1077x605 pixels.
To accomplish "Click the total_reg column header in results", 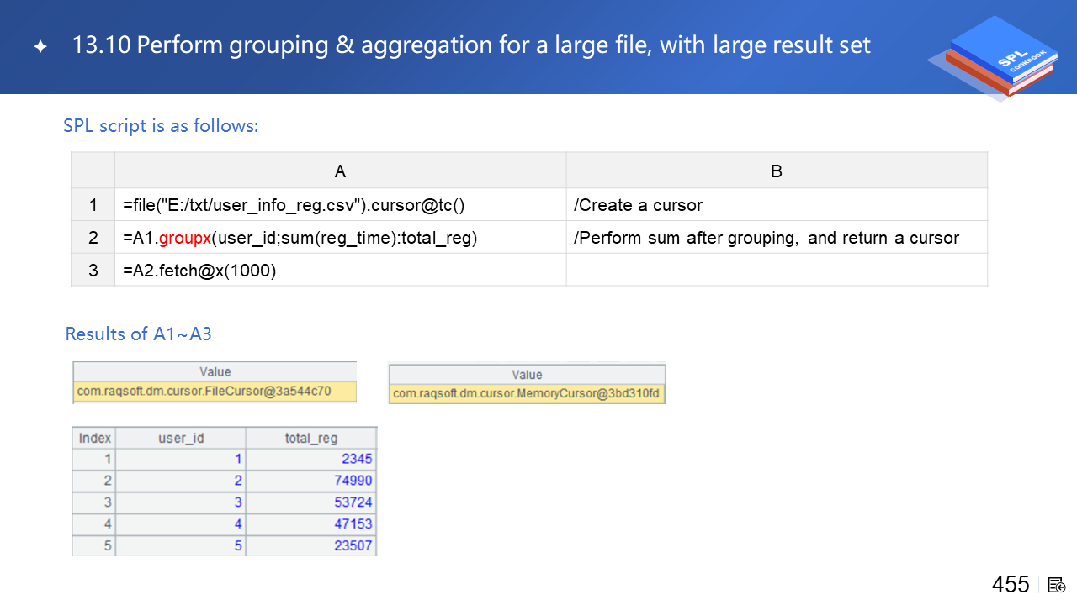I will [311, 438].
